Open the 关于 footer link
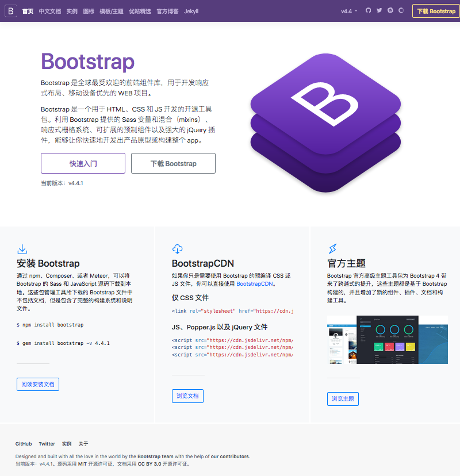The image size is (460, 476). [x=83, y=444]
